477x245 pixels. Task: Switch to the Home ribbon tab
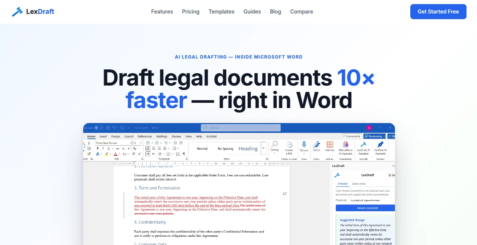[91, 137]
